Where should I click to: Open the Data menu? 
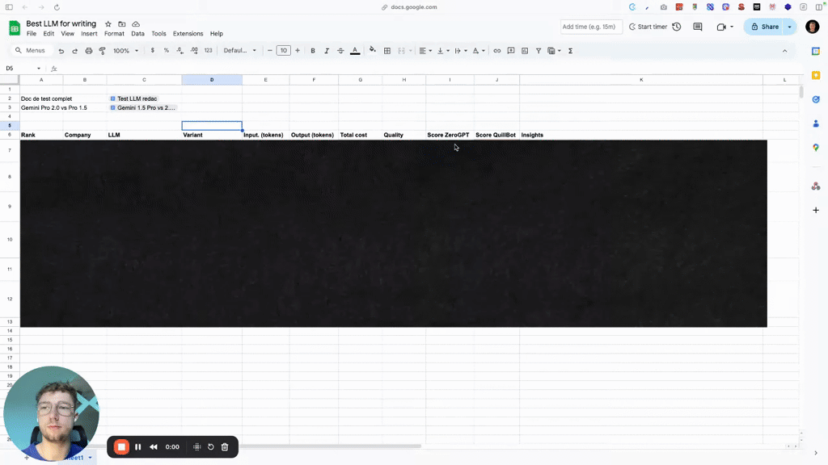(137, 34)
